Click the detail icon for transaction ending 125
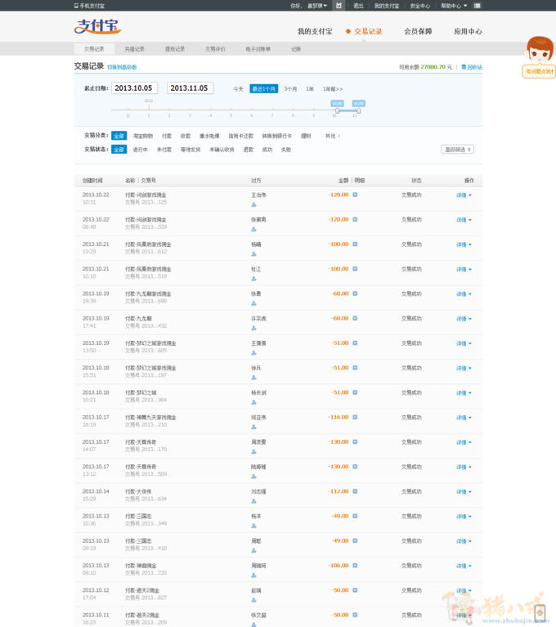This screenshot has height=627, width=556. pos(355,195)
